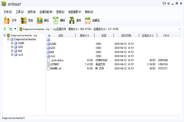Open the 密钥(K) menu
184x122 pixels.
click(60, 12)
